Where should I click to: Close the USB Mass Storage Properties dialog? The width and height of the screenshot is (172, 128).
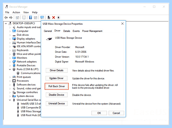coord(122,24)
